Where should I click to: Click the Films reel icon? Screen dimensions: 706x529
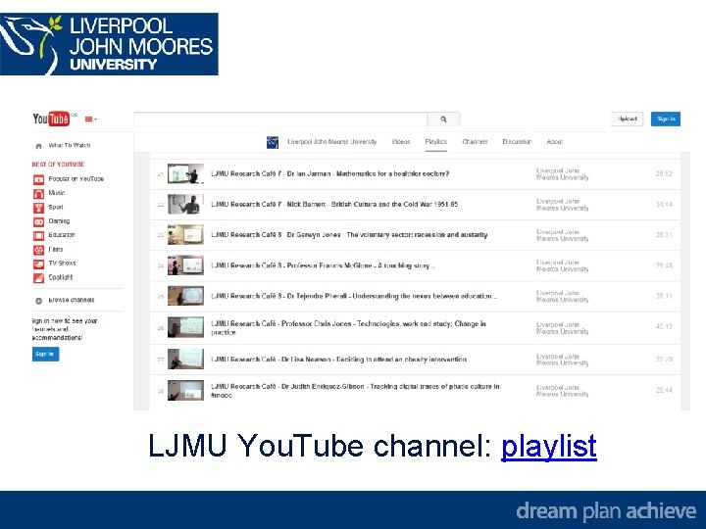(38, 250)
